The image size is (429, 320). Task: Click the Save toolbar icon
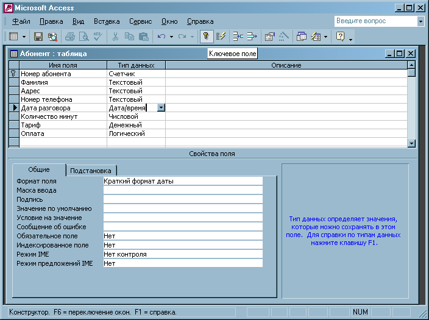click(x=38, y=37)
